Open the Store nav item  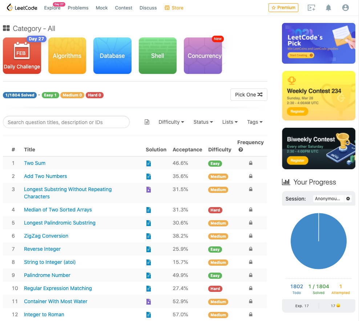[174, 8]
